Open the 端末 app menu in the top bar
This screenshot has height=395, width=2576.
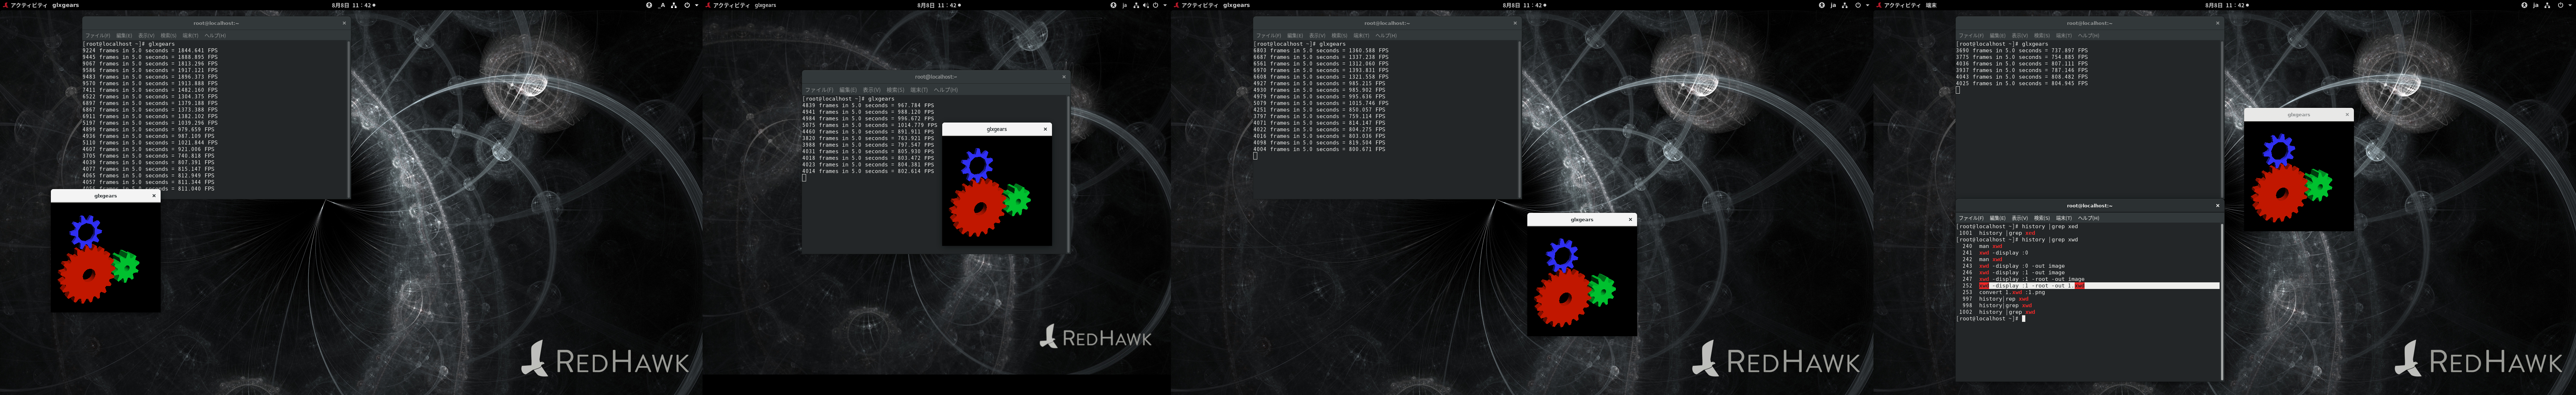pos(1931,5)
